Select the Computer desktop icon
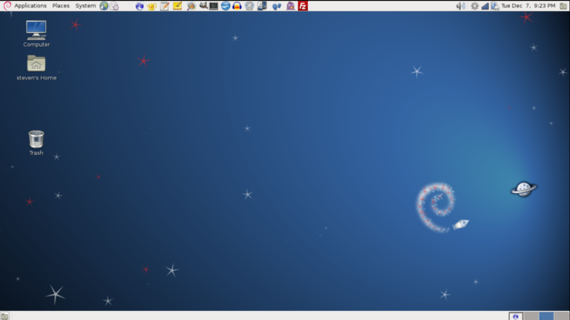This screenshot has width=570, height=320. click(36, 34)
